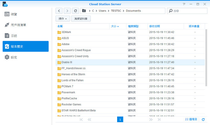Open the 操作 action dropdown
This screenshot has height=125, width=210.
(x=63, y=19)
